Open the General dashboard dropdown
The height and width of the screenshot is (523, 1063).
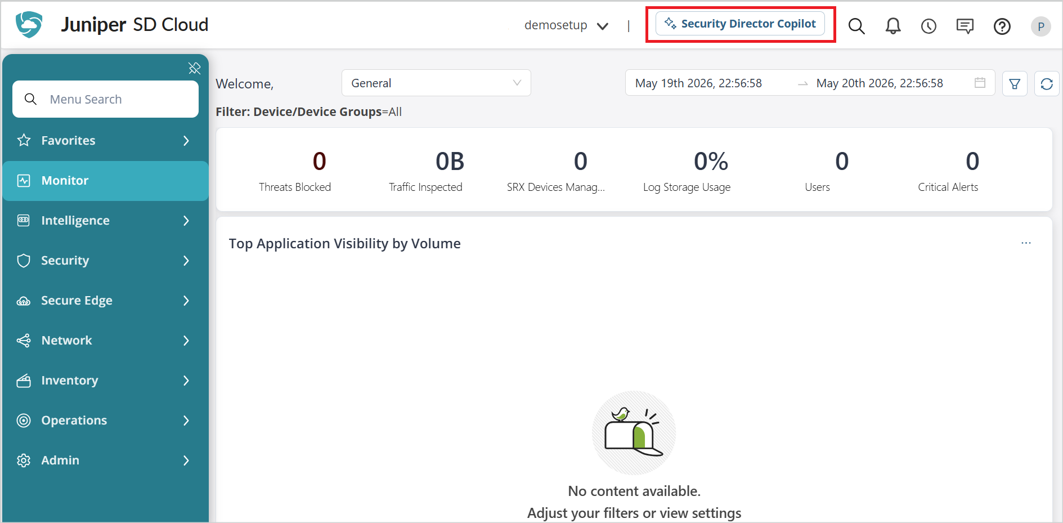click(436, 83)
